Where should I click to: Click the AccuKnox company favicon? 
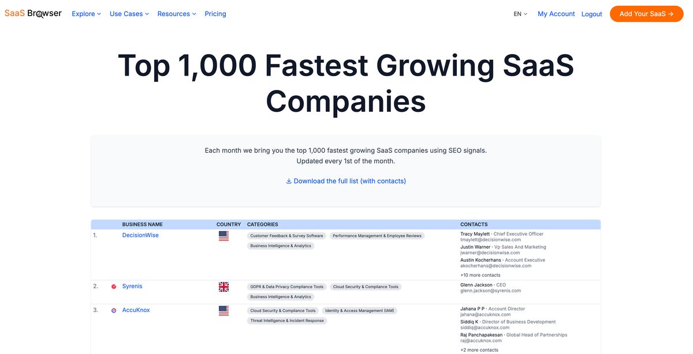coord(114,310)
